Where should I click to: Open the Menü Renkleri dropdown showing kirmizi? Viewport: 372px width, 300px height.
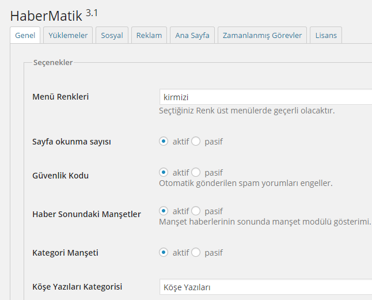(x=265, y=97)
